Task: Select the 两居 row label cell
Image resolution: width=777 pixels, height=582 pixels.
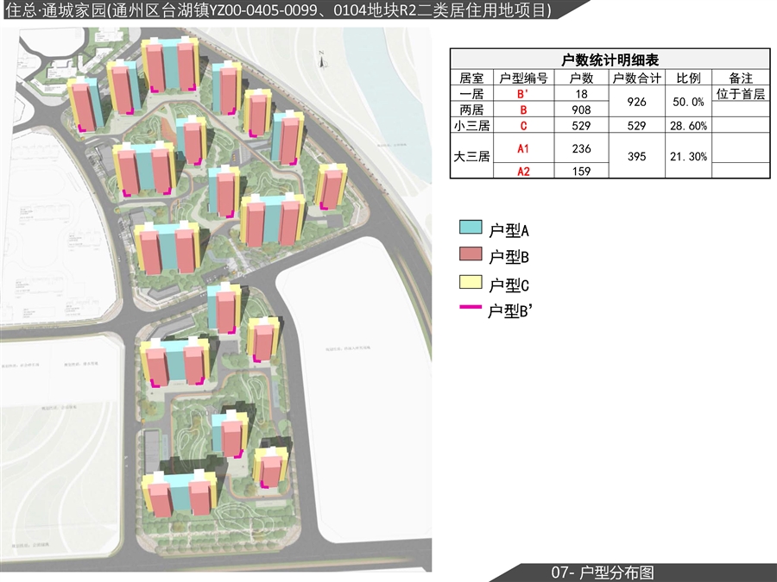Action: point(471,110)
